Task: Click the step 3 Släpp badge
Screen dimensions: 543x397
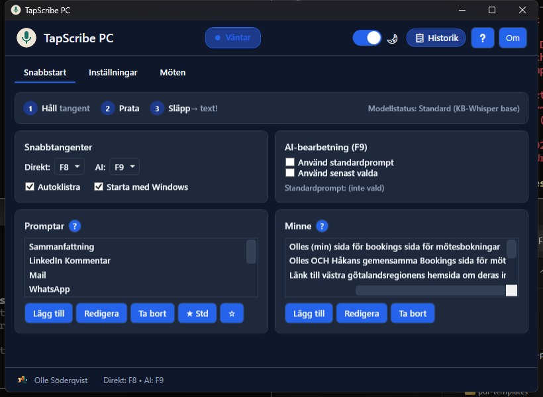Action: (157, 109)
